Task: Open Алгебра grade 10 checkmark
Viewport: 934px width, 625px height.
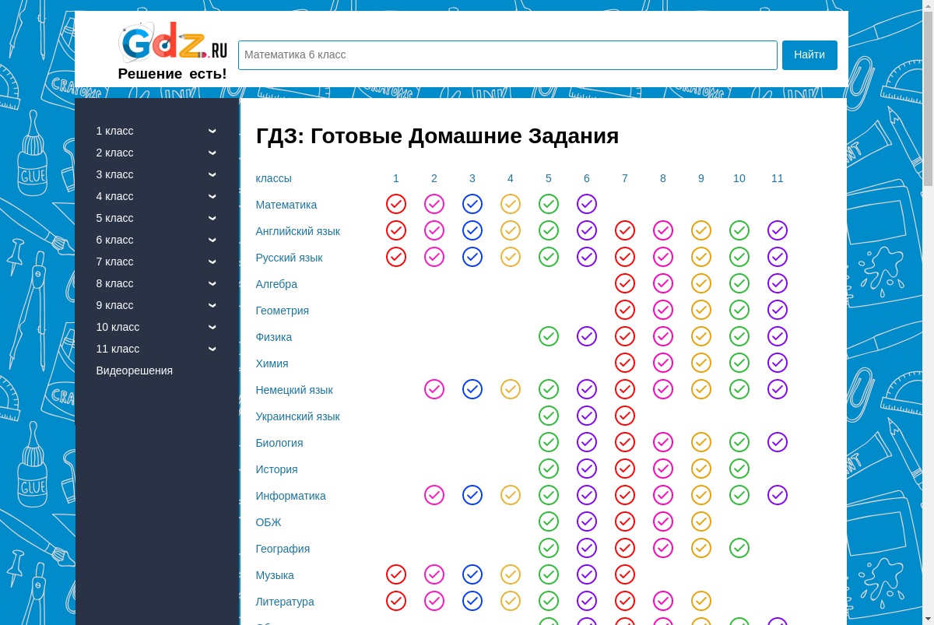Action: 739,284
